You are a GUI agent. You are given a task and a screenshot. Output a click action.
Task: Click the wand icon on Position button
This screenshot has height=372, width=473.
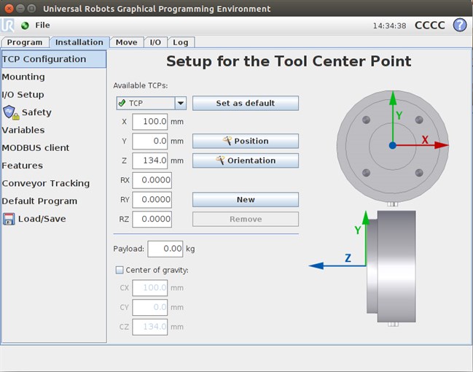pyautogui.click(x=227, y=141)
